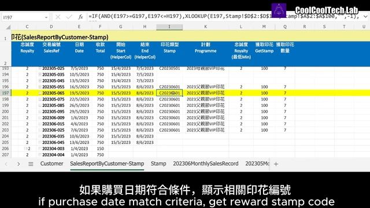Select column E header
This screenshot has height=208, width=370.
pos(79,27)
